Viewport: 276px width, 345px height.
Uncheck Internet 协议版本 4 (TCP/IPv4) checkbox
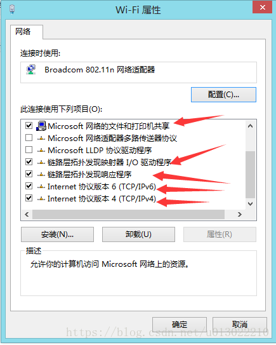29,198
